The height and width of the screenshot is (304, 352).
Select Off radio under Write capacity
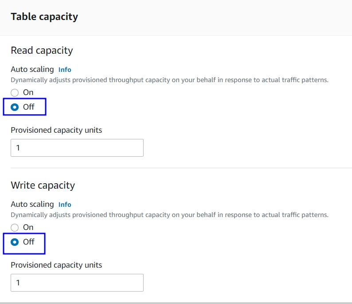point(15,242)
